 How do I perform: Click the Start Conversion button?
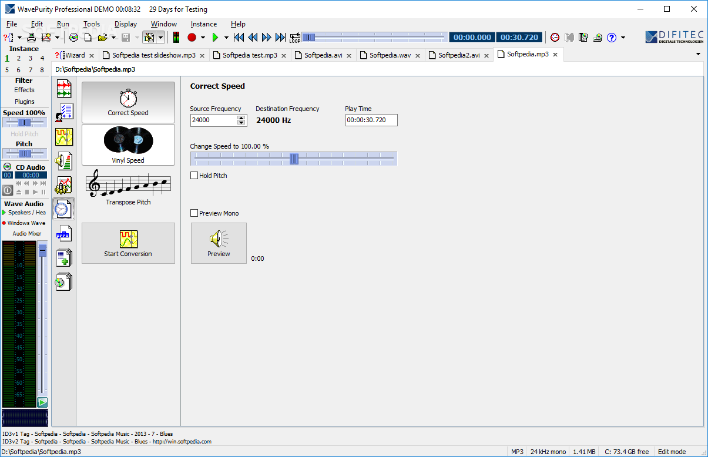[128, 243]
